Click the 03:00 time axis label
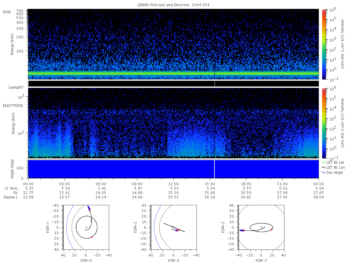 pos(65,183)
